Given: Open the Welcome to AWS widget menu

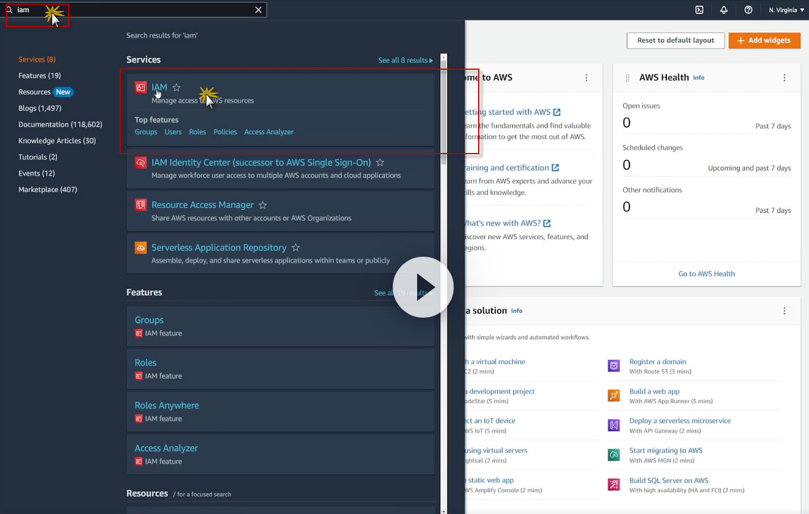Looking at the screenshot, I should (586, 78).
